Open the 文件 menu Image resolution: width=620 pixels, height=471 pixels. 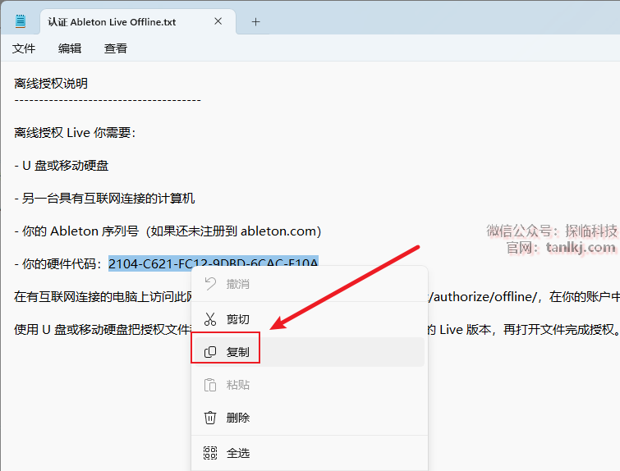coord(24,48)
